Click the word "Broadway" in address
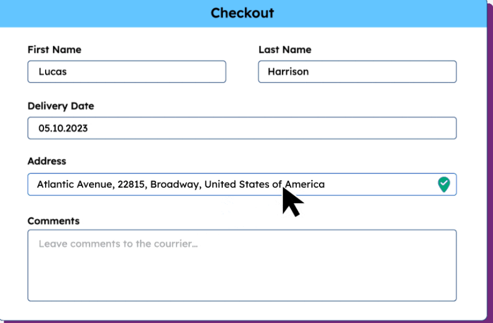Image resolution: width=493 pixels, height=323 pixels. point(175,185)
